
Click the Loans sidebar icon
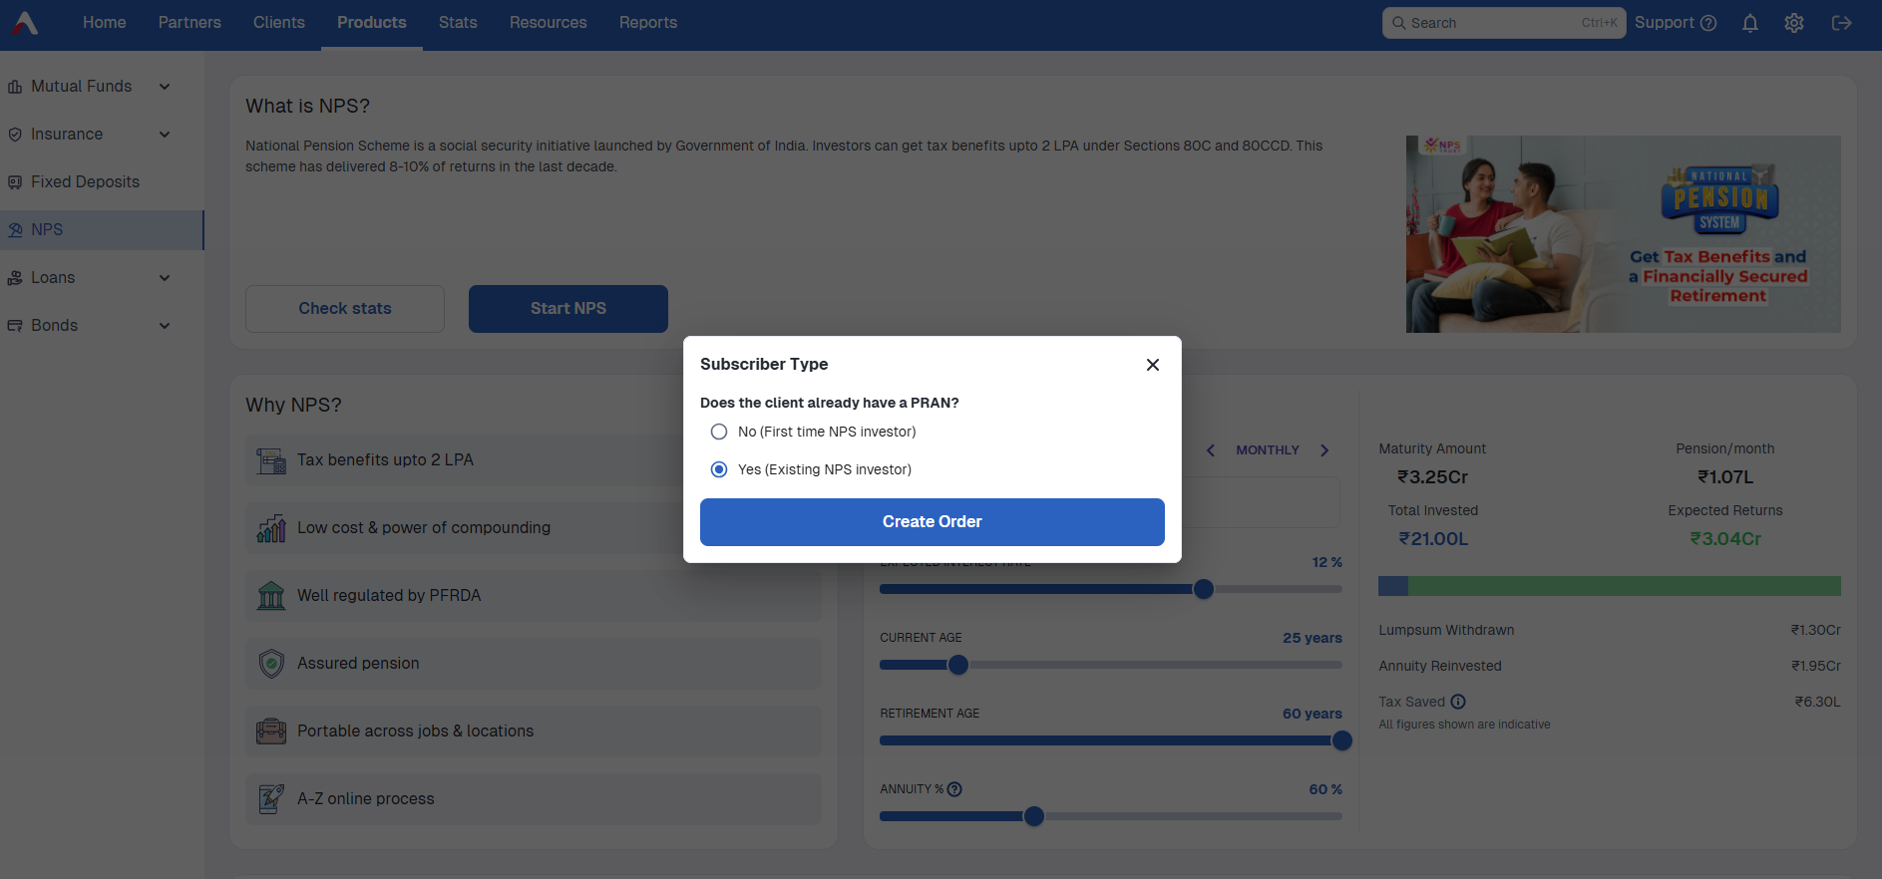coord(15,278)
